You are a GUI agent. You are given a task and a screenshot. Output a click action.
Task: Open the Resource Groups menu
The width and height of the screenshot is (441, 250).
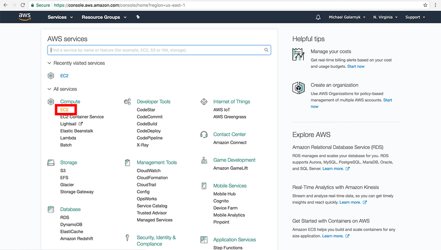104,17
